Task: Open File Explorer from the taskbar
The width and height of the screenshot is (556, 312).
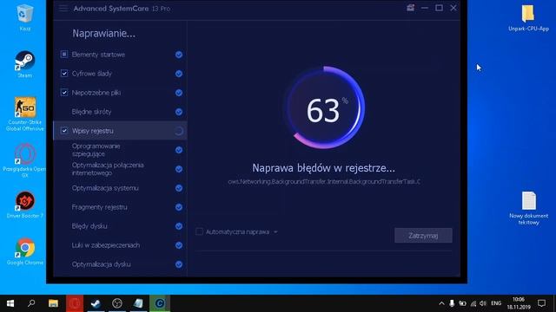Action: [x=53, y=303]
